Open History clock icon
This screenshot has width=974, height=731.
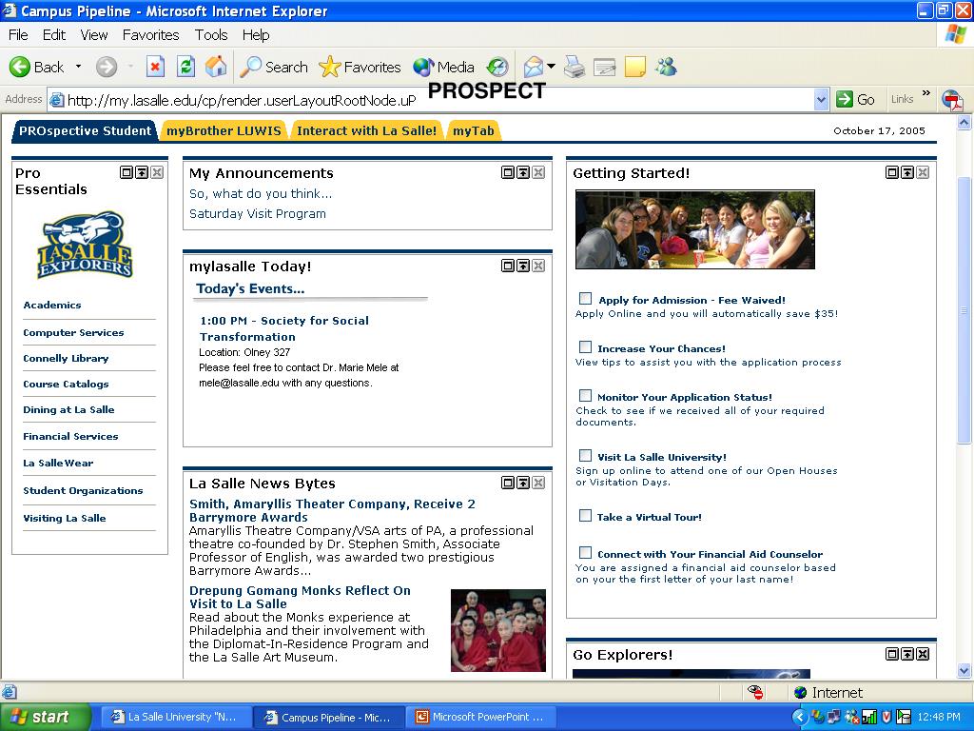(x=497, y=67)
